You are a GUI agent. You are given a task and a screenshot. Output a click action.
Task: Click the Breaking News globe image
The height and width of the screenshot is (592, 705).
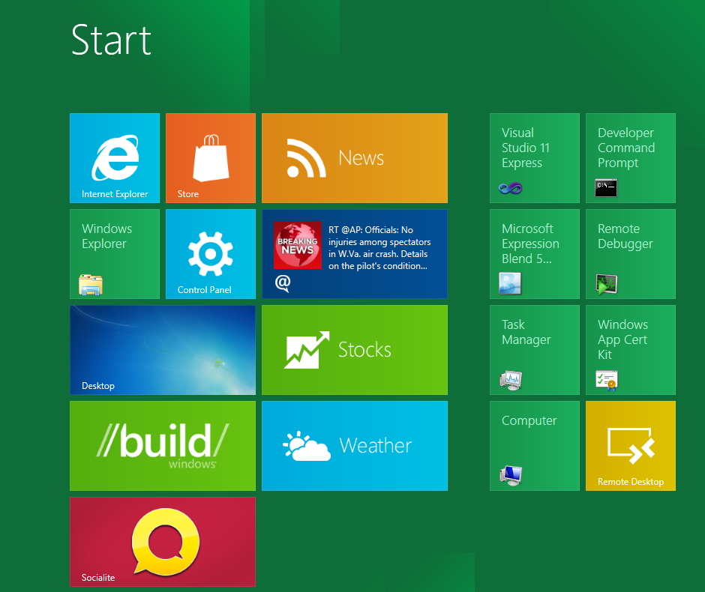[298, 245]
